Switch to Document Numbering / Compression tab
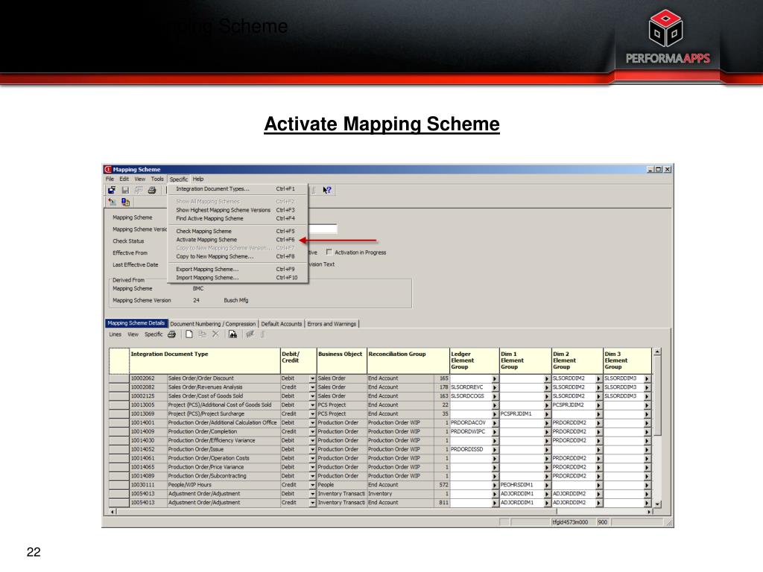The height and width of the screenshot is (572, 763). tap(212, 324)
